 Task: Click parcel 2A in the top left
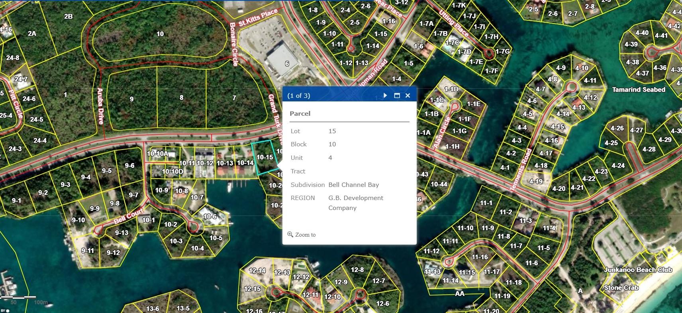[32, 34]
